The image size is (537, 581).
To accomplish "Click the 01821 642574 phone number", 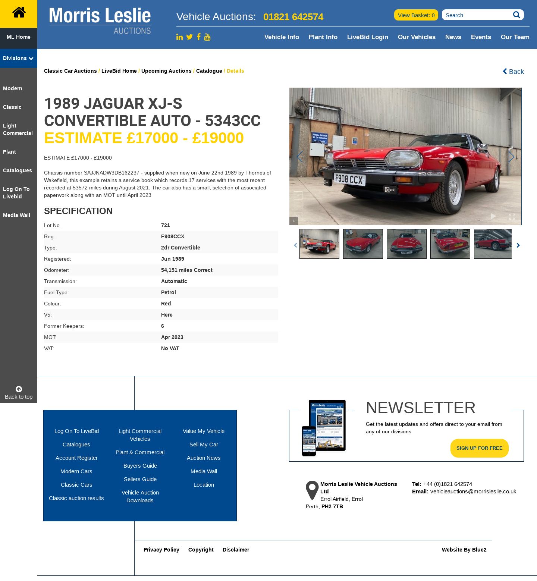I will coord(293,17).
